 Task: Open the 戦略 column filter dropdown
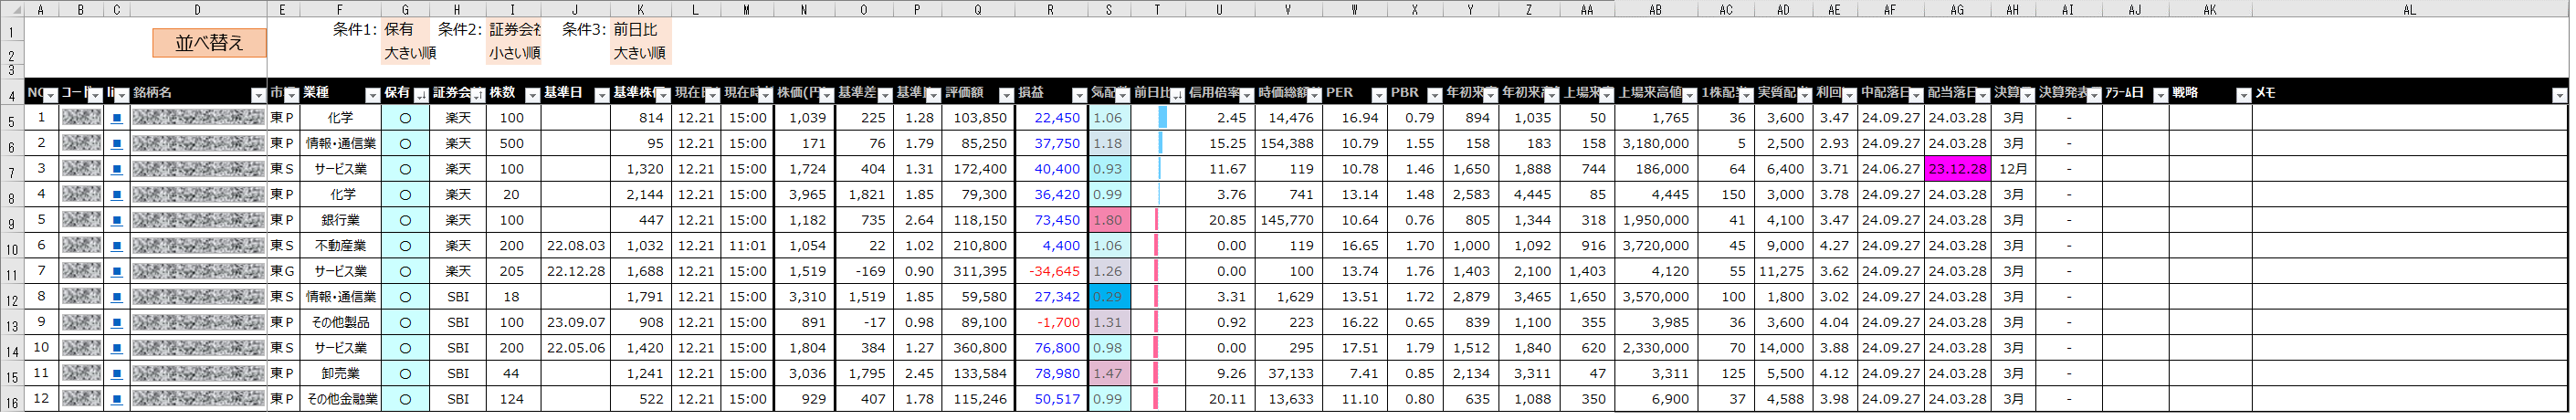point(2244,95)
